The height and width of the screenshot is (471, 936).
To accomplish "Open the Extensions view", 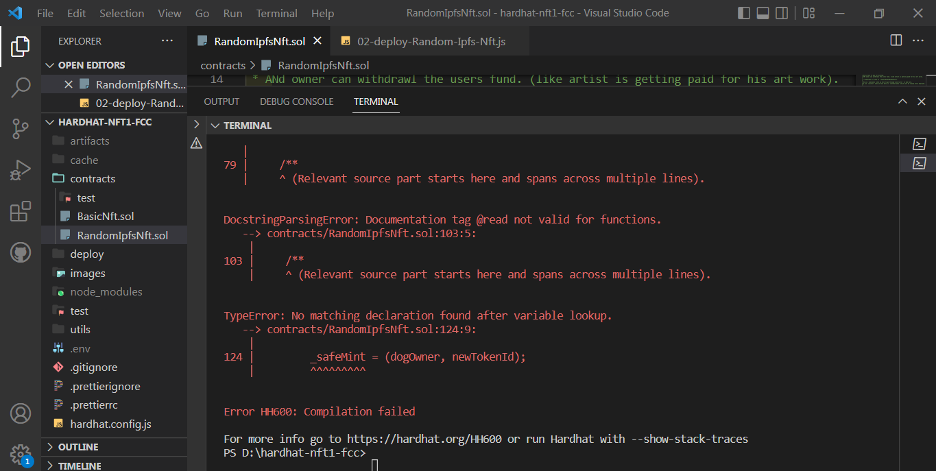I will coord(20,211).
